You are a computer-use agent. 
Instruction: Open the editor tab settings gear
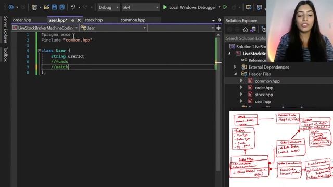tap(220, 20)
